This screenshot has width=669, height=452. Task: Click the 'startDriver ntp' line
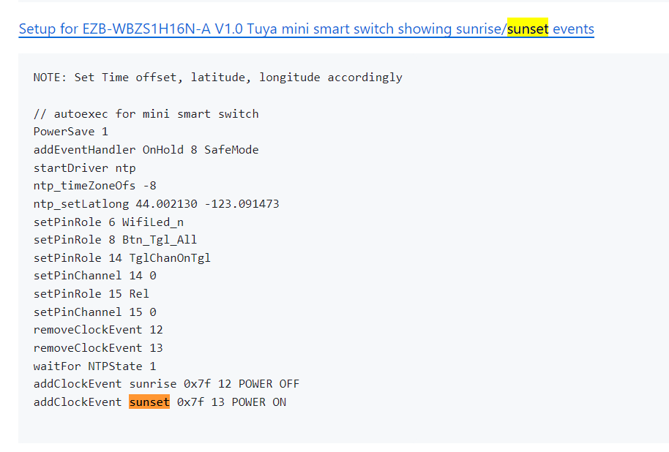coord(84,168)
